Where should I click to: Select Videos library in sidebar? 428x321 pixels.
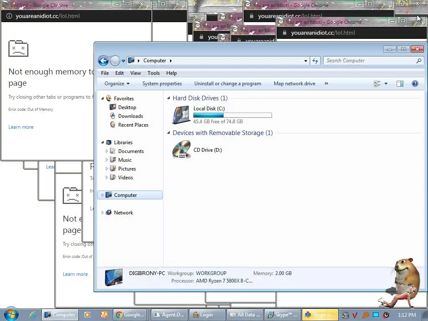(125, 177)
